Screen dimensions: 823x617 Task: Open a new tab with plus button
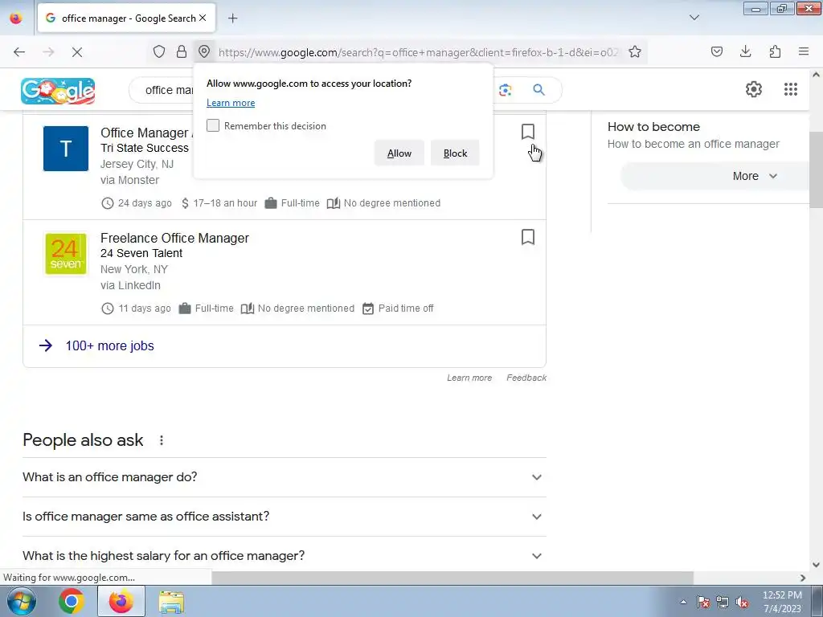click(232, 18)
